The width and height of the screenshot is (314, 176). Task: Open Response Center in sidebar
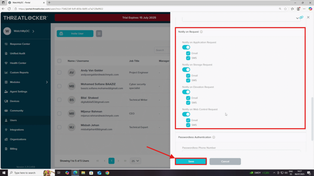click(20, 44)
